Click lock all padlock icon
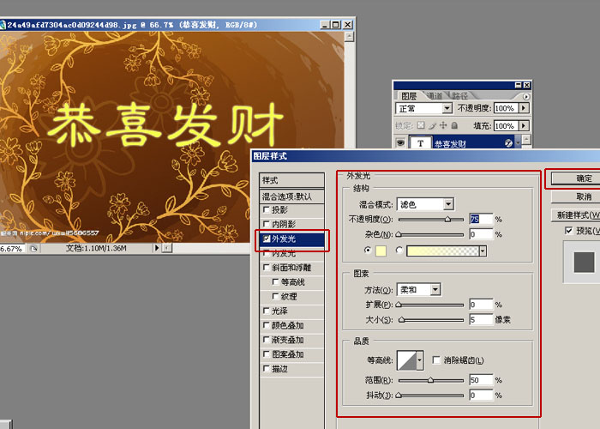 (x=454, y=125)
